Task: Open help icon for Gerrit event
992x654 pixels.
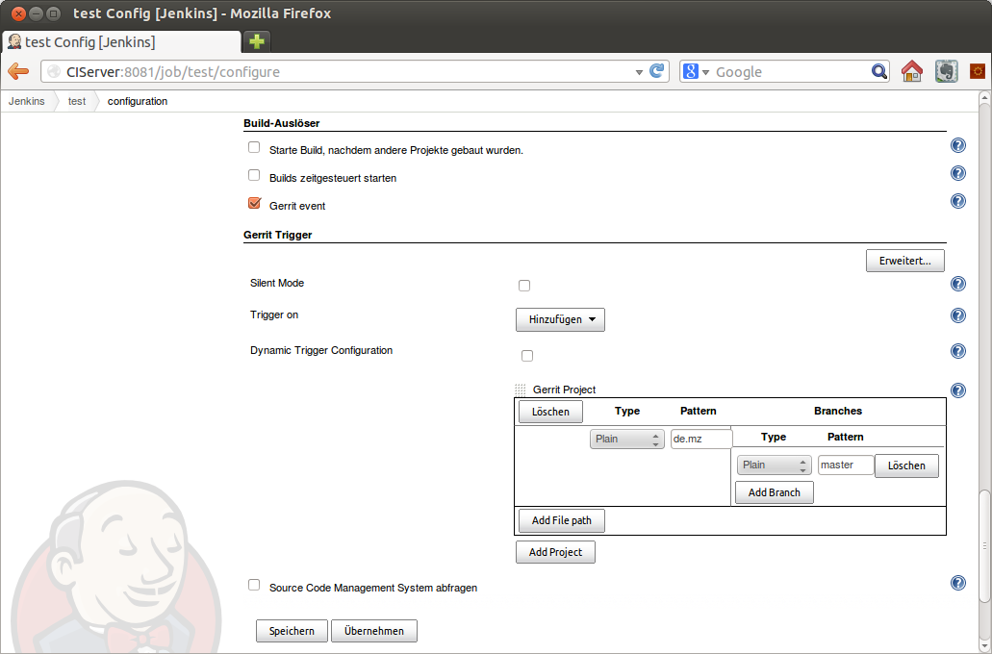Action: [958, 201]
